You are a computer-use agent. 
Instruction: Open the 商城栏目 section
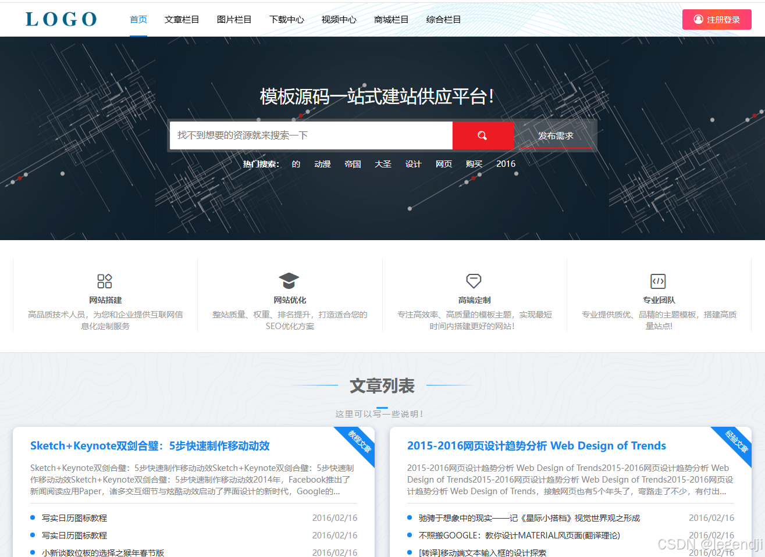click(391, 19)
